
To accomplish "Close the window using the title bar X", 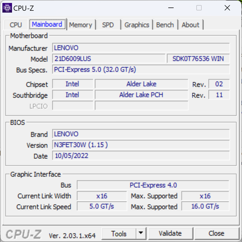I will pos(227,8).
